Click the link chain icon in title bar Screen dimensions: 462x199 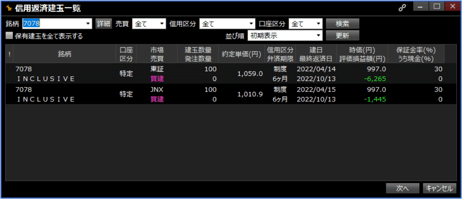tap(402, 8)
